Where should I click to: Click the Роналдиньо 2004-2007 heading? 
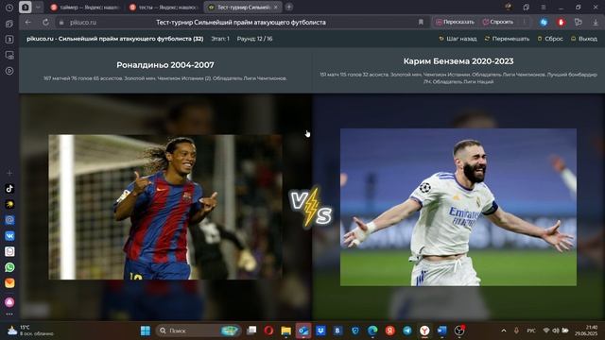click(165, 65)
